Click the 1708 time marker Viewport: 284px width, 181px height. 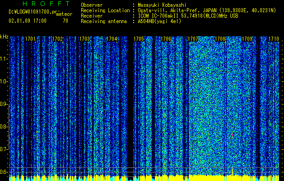220,39
